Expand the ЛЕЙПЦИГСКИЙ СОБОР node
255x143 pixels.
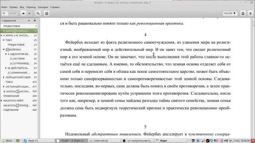pos(4,77)
